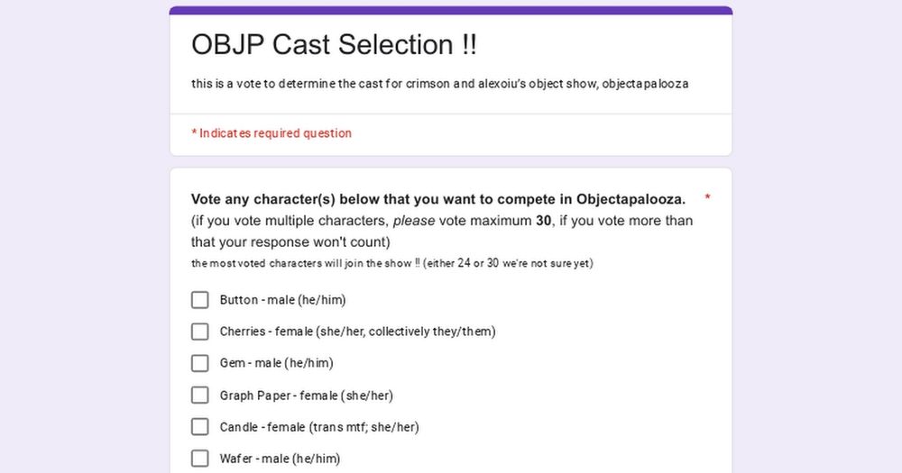Click the 'Gem - male (he/him)' label
Viewport: 902px width, 473px height.
pyautogui.click(x=276, y=363)
